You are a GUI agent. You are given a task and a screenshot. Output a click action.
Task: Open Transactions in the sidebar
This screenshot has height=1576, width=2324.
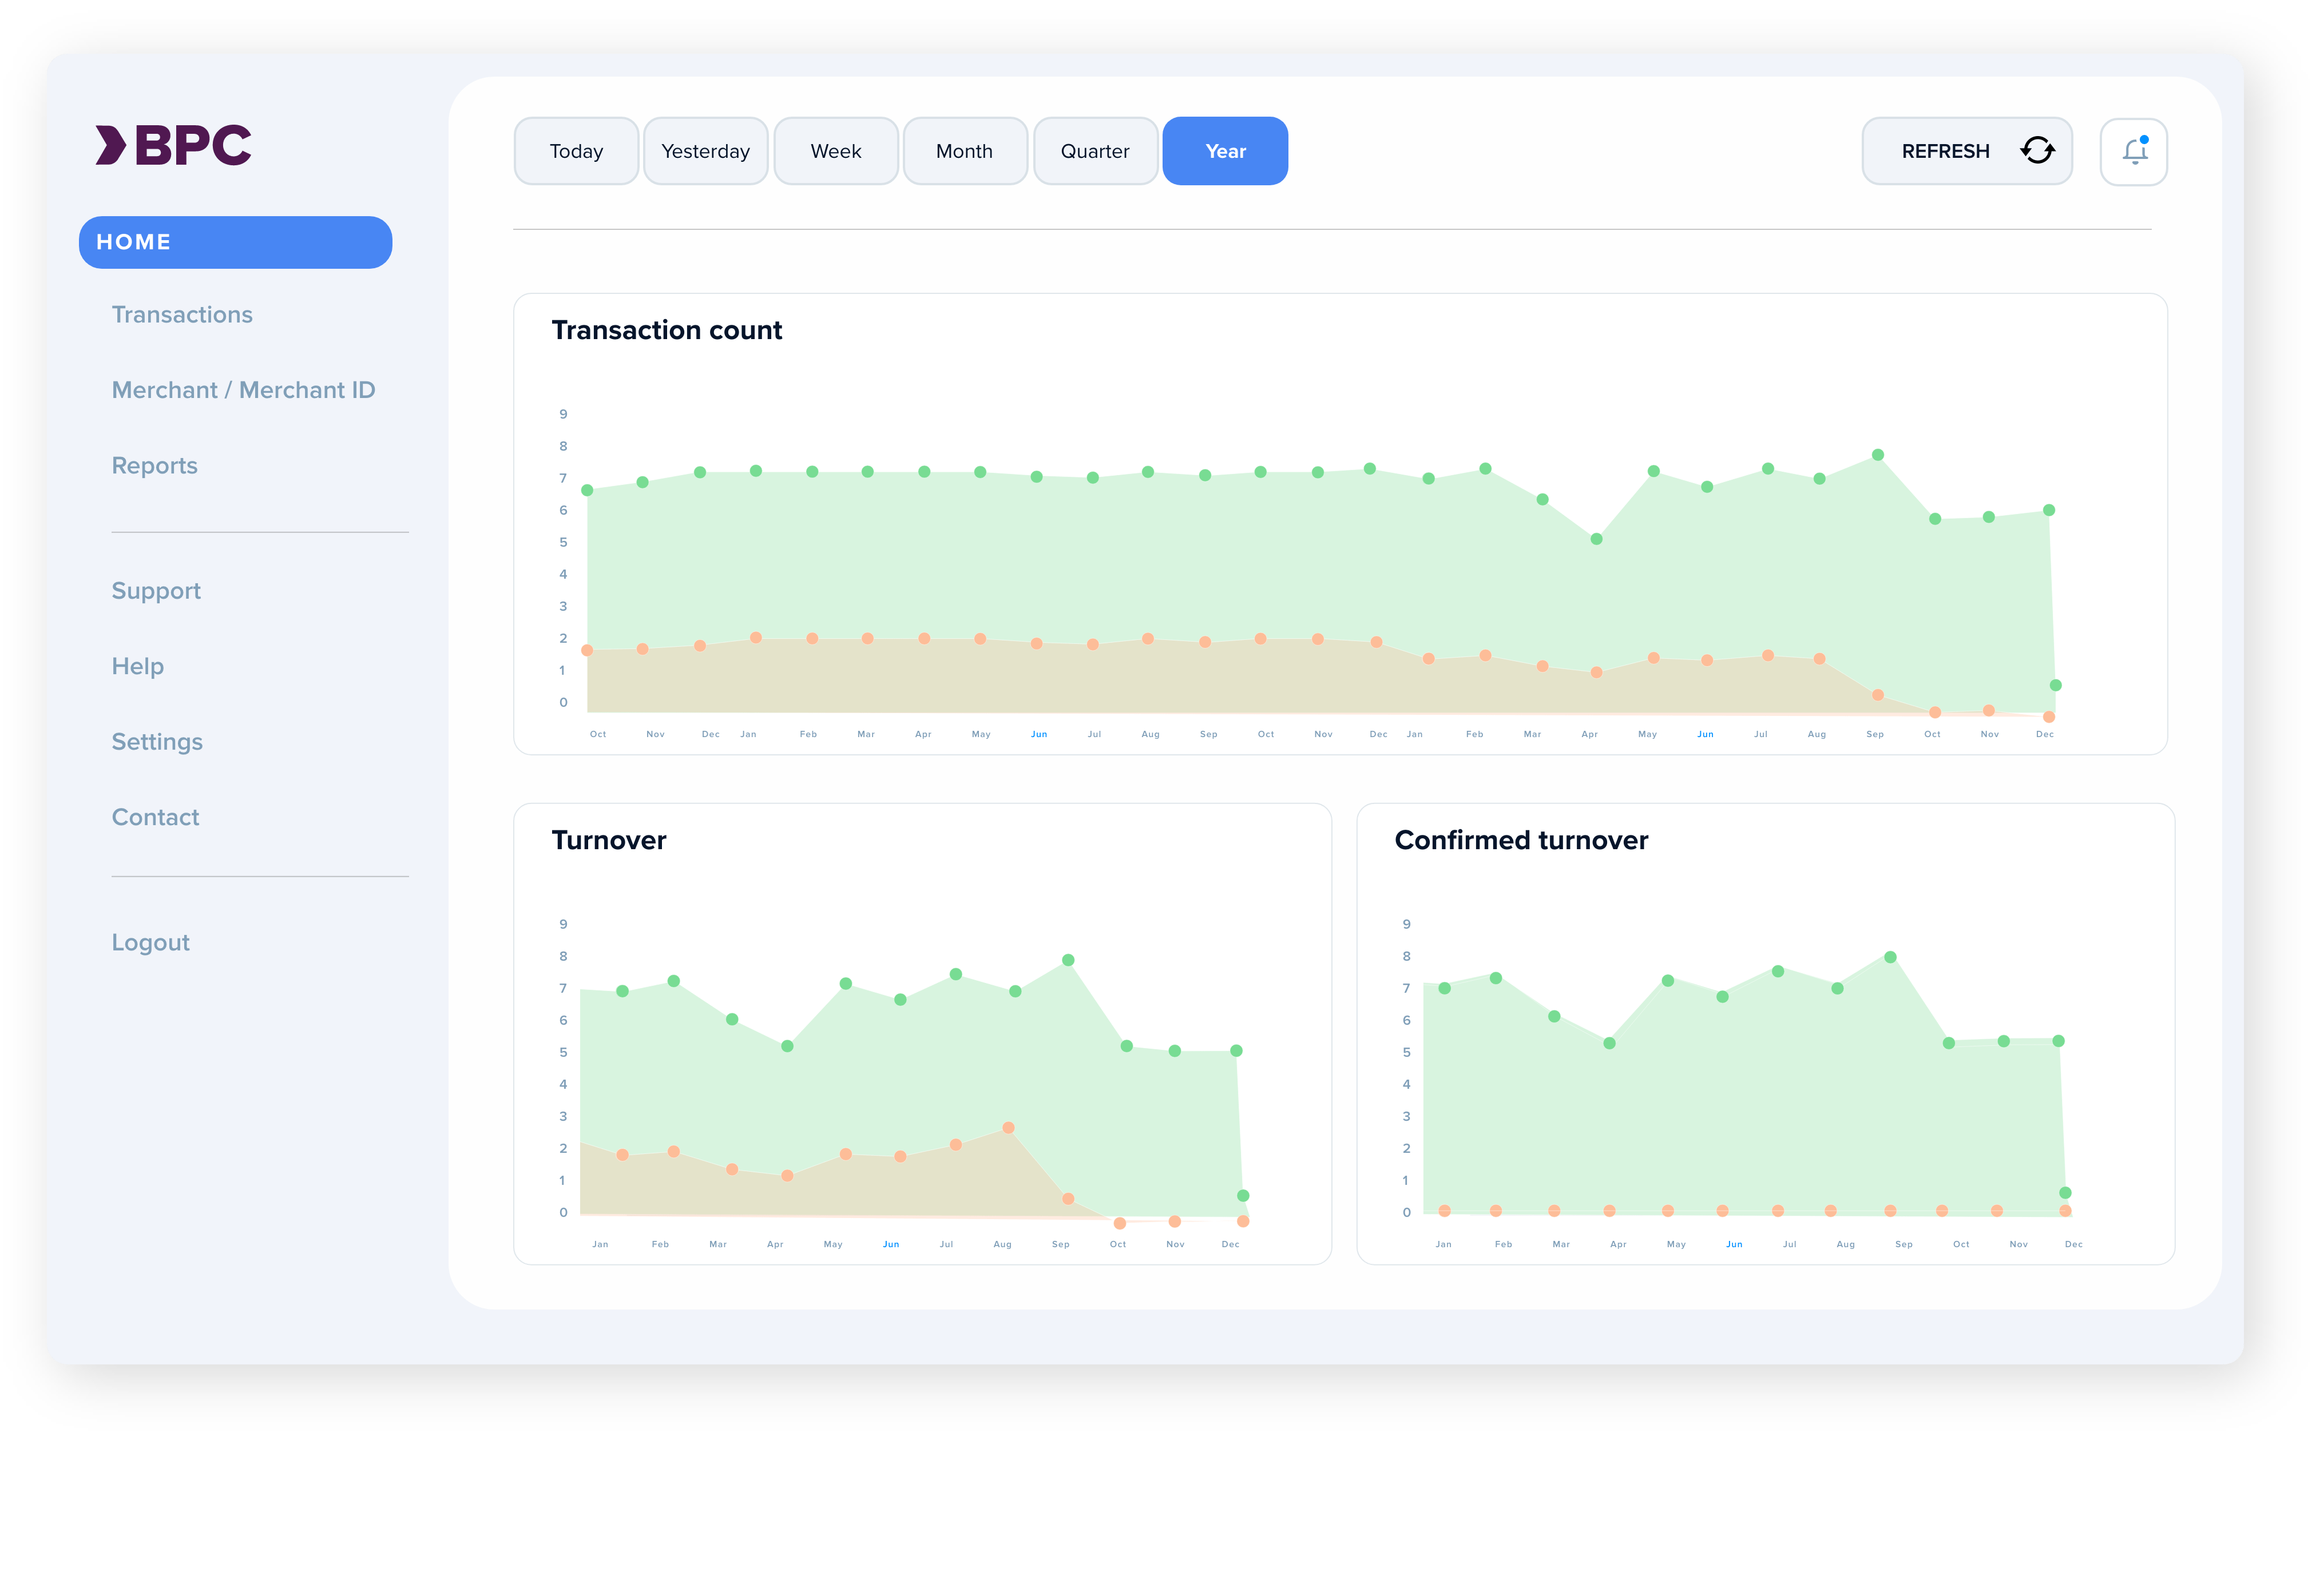(182, 315)
